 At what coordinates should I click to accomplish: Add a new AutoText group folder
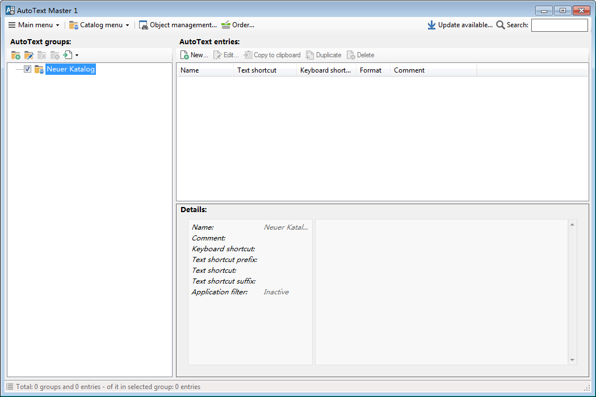pyautogui.click(x=15, y=56)
